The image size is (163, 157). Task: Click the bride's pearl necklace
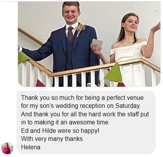[x=128, y=41]
